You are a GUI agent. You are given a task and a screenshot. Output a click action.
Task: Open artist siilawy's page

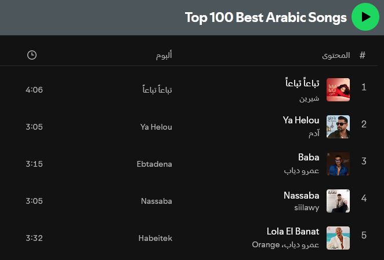[x=307, y=208]
